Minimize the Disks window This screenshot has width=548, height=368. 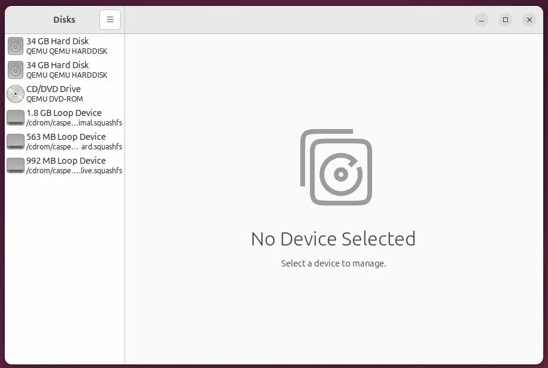pos(482,20)
